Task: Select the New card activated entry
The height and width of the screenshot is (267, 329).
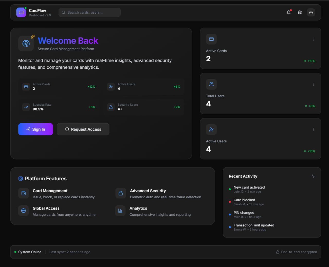Action: (x=272, y=189)
